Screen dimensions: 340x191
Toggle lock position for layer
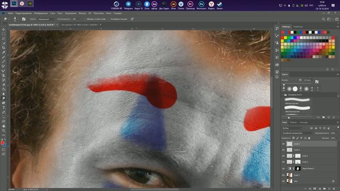(x=301, y=138)
